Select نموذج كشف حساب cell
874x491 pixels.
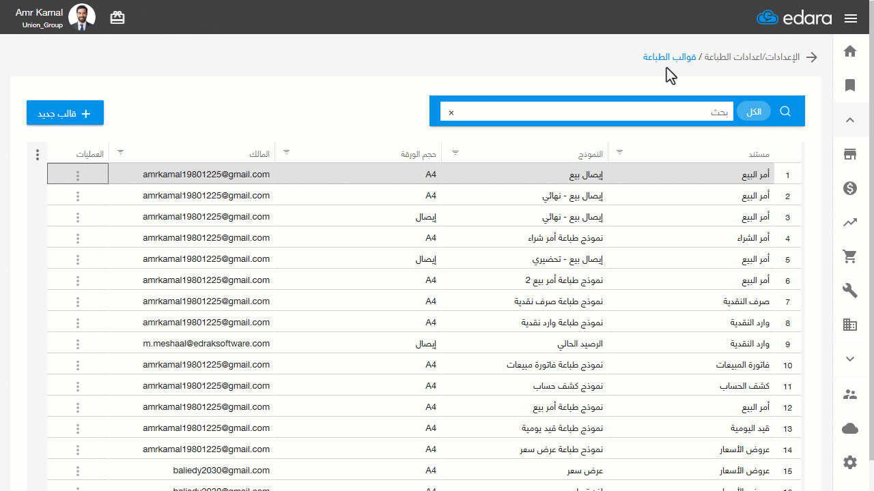(524, 386)
